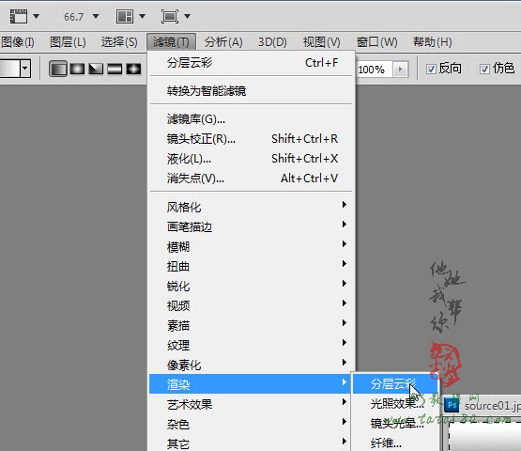
Task: Click the Arrange Documents icon
Action: click(x=125, y=16)
